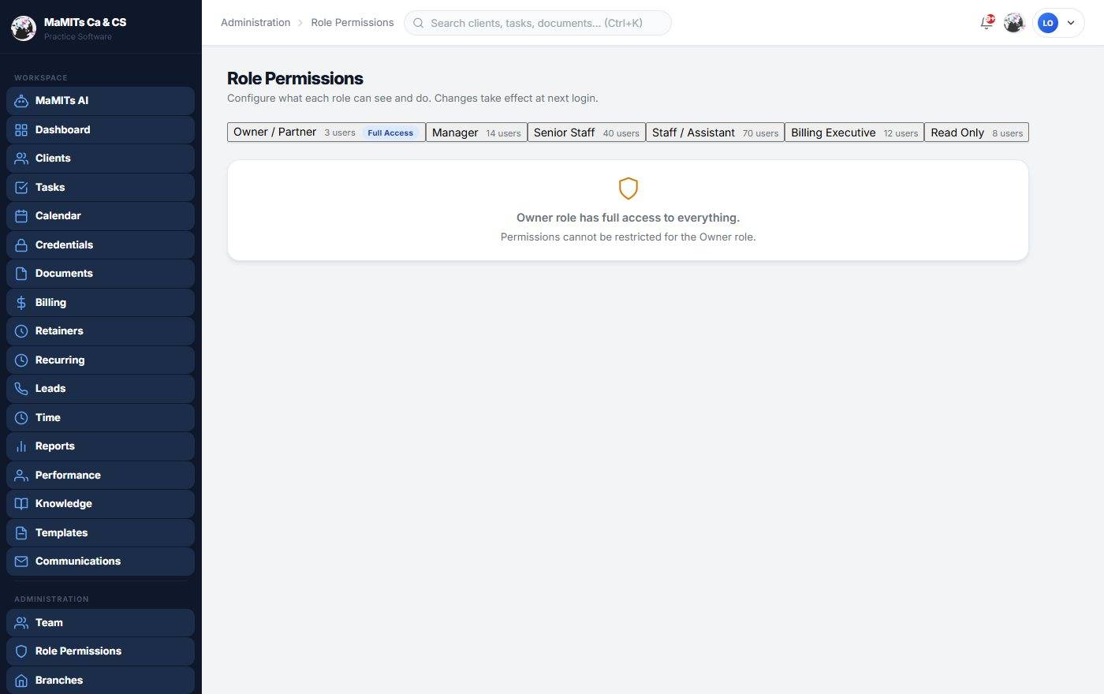Screen dimensions: 1104x694
Task: Click the Dashboard grid icon
Action: tap(21, 130)
